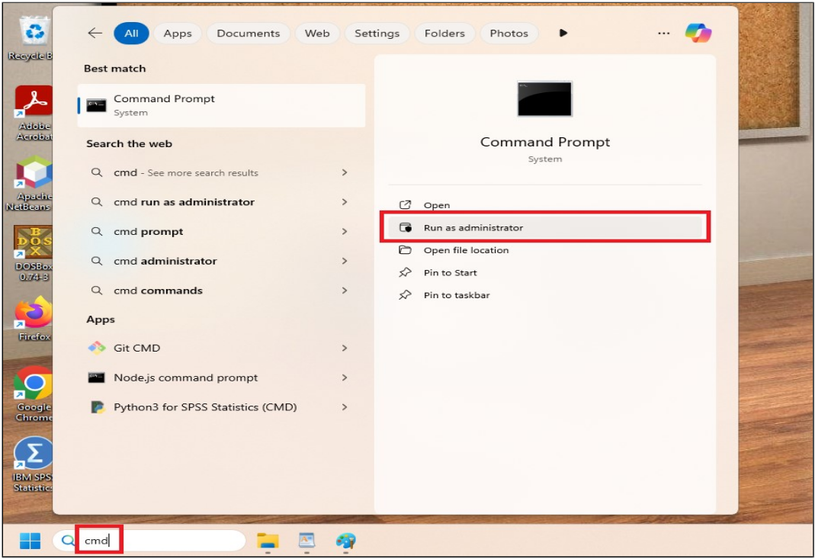The height and width of the screenshot is (559, 815).
Task: Expand the Node.js command prompt chevron
Action: coord(345,377)
